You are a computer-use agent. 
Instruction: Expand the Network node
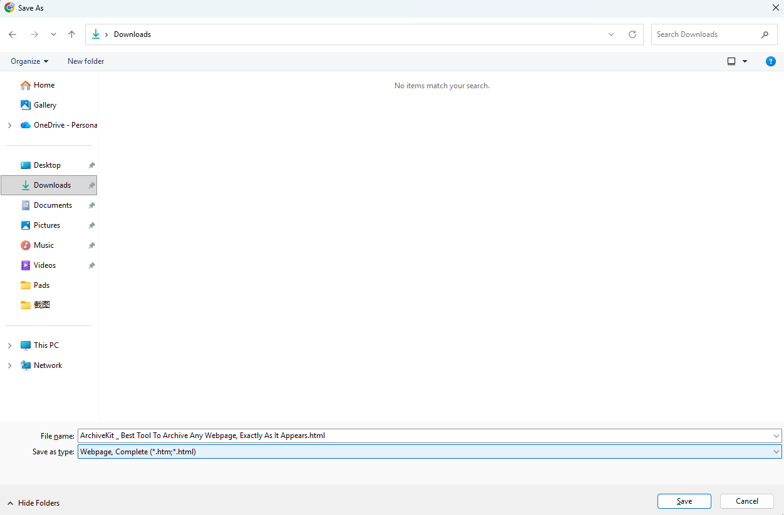[9, 365]
